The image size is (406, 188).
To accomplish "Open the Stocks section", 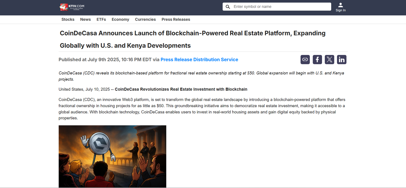I will (68, 20).
